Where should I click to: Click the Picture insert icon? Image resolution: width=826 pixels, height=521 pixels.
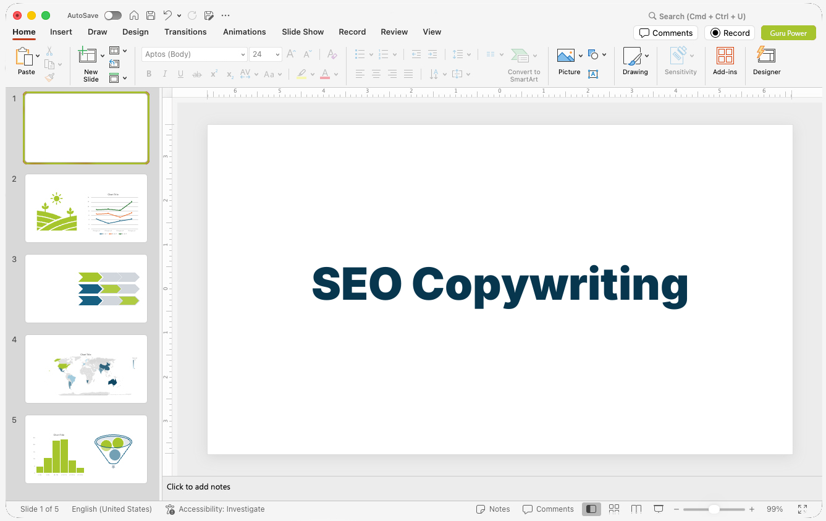[566, 56]
